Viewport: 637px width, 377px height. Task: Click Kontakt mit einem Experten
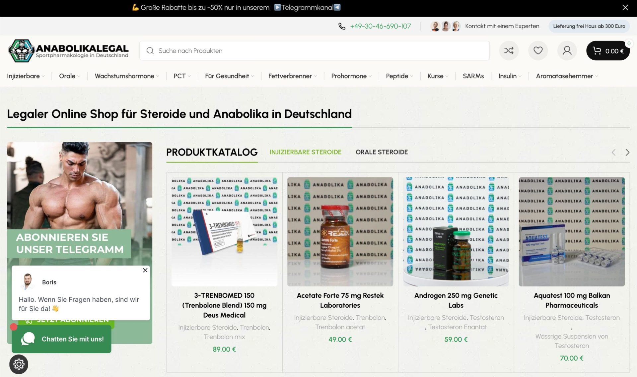(x=502, y=26)
